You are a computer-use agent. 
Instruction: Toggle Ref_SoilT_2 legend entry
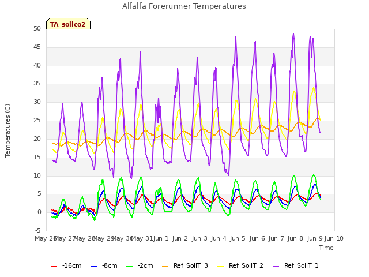point(240,265)
